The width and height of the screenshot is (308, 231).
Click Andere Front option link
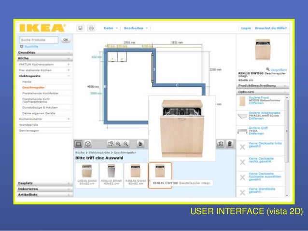pos(259,97)
